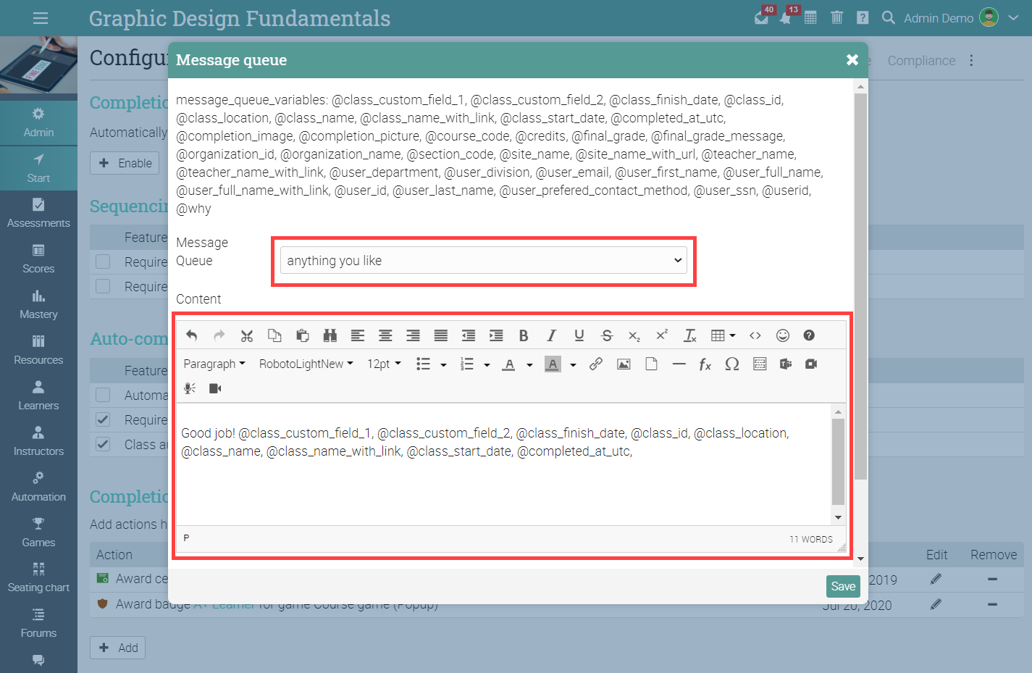The width and height of the screenshot is (1032, 673).
Task: Click inside the message content text area
Action: (504, 464)
